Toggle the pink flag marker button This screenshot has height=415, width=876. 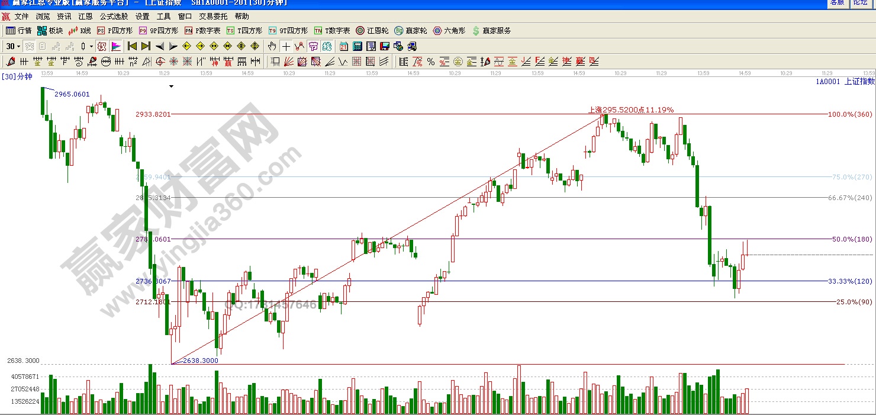(116, 46)
